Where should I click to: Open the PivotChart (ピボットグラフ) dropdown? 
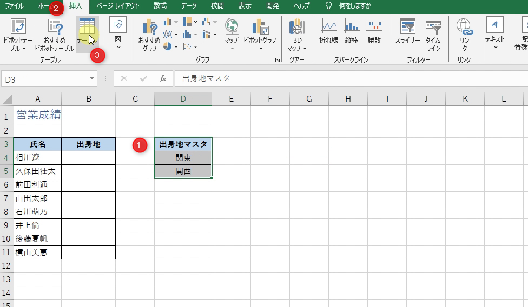coord(260,35)
